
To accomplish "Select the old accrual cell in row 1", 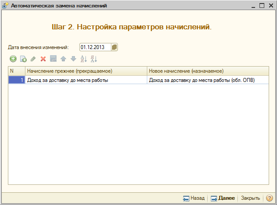I will tap(86, 80).
